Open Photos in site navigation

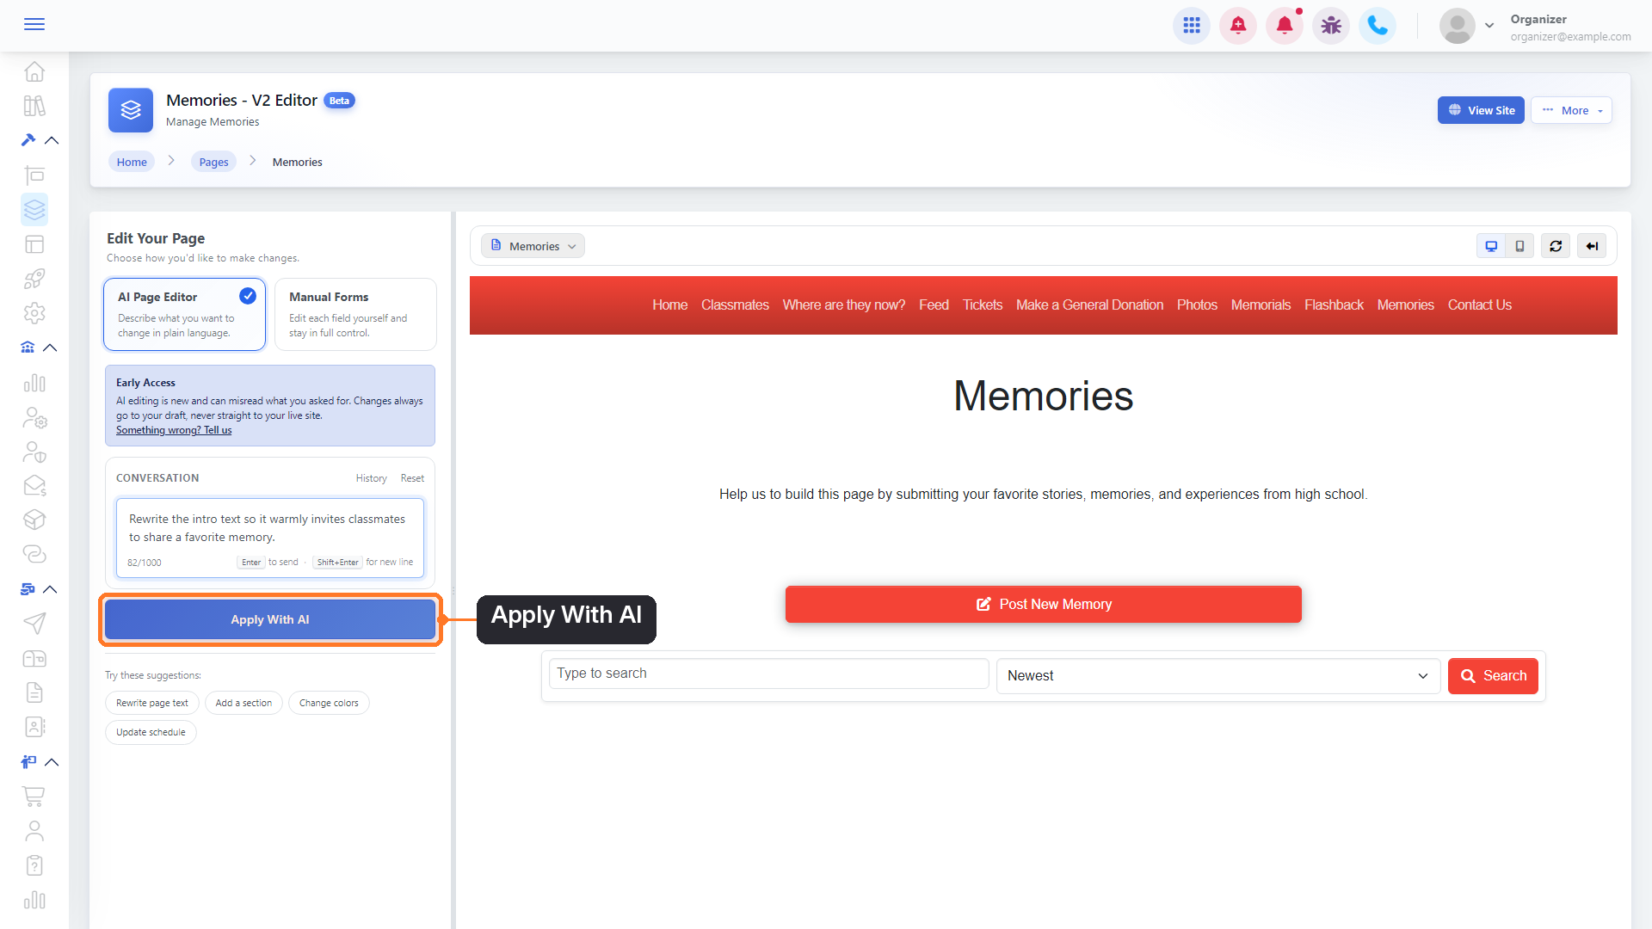pos(1197,305)
